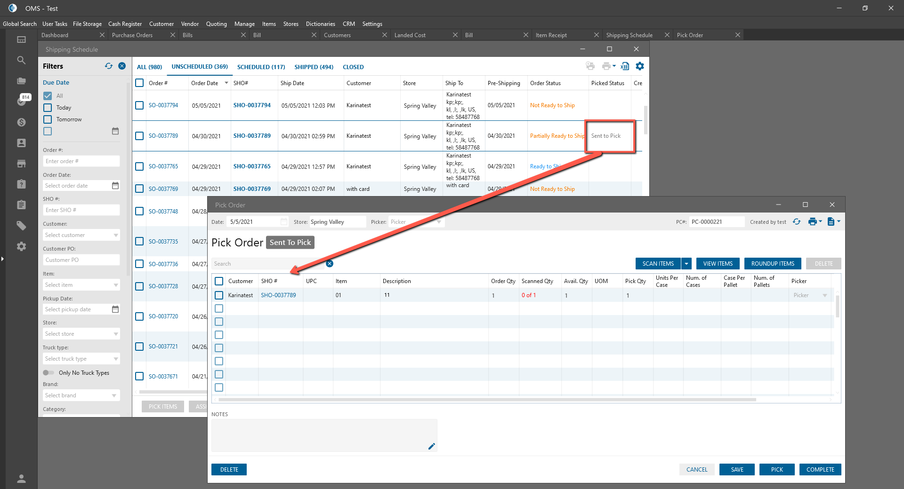Open the search icon in left sidebar
Screen dimensions: 904x489
[x=21, y=60]
